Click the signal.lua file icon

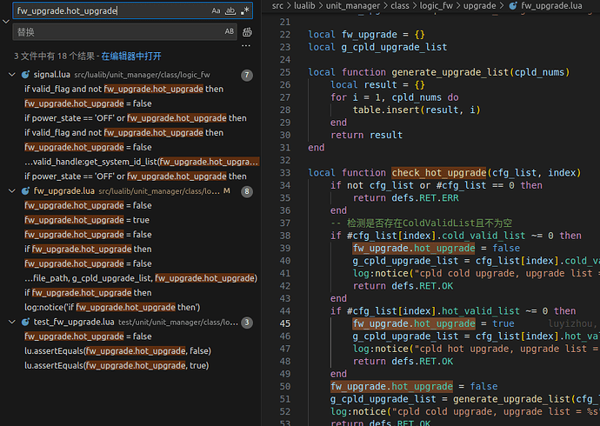[25, 76]
